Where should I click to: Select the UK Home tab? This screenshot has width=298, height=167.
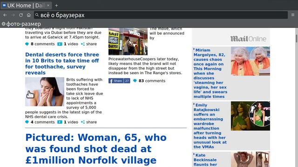click(26, 6)
